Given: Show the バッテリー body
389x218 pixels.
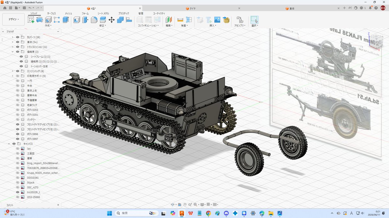Looking at the screenshot, I should [18, 119].
